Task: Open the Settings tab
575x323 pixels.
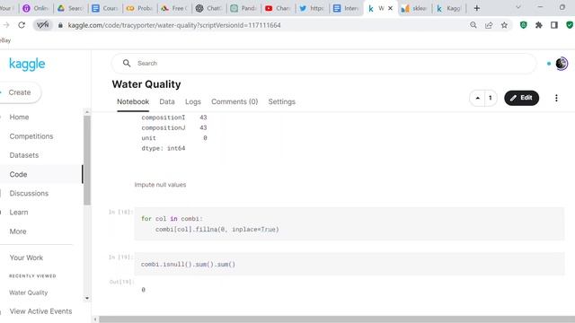Action: pyautogui.click(x=281, y=101)
